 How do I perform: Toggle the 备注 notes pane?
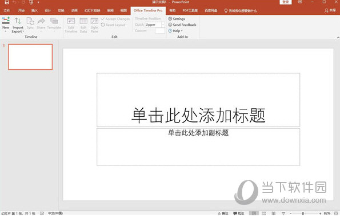[223, 214]
